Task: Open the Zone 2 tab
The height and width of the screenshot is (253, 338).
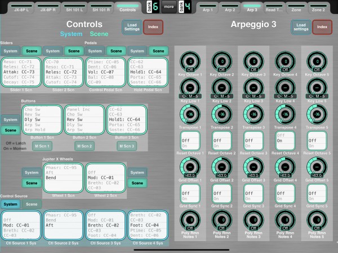Action: pyautogui.click(x=318, y=8)
